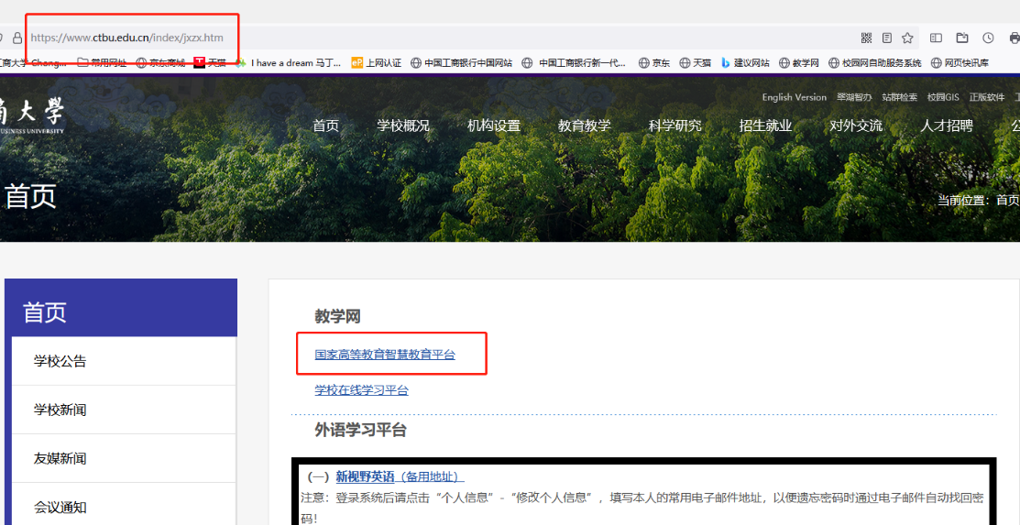The width and height of the screenshot is (1020, 525).
Task: Click the 国家高等教育智慧教育平台 link
Action: click(385, 355)
